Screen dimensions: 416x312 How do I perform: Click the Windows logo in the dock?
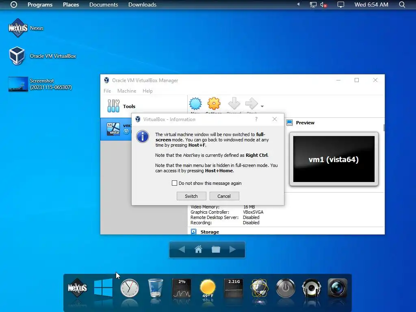pyautogui.click(x=103, y=288)
